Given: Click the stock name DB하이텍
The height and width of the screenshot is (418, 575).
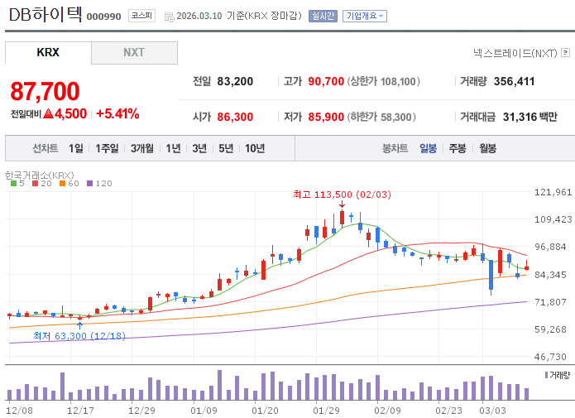Looking at the screenshot, I should pyautogui.click(x=46, y=15).
